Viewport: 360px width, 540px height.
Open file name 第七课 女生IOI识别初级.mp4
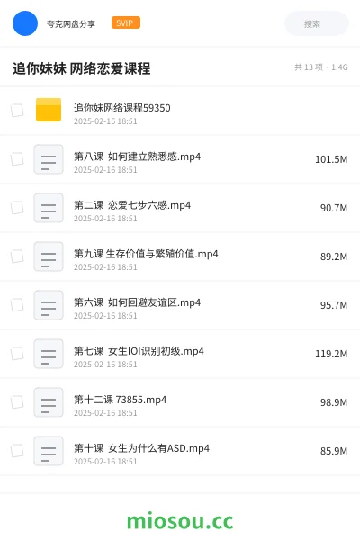[x=139, y=351]
